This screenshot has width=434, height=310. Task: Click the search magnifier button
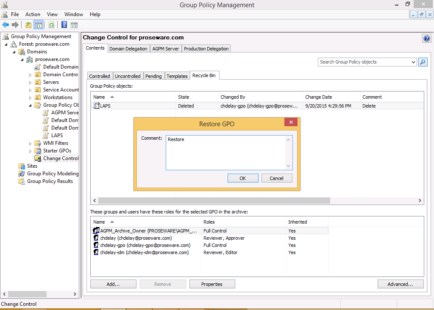click(x=423, y=62)
